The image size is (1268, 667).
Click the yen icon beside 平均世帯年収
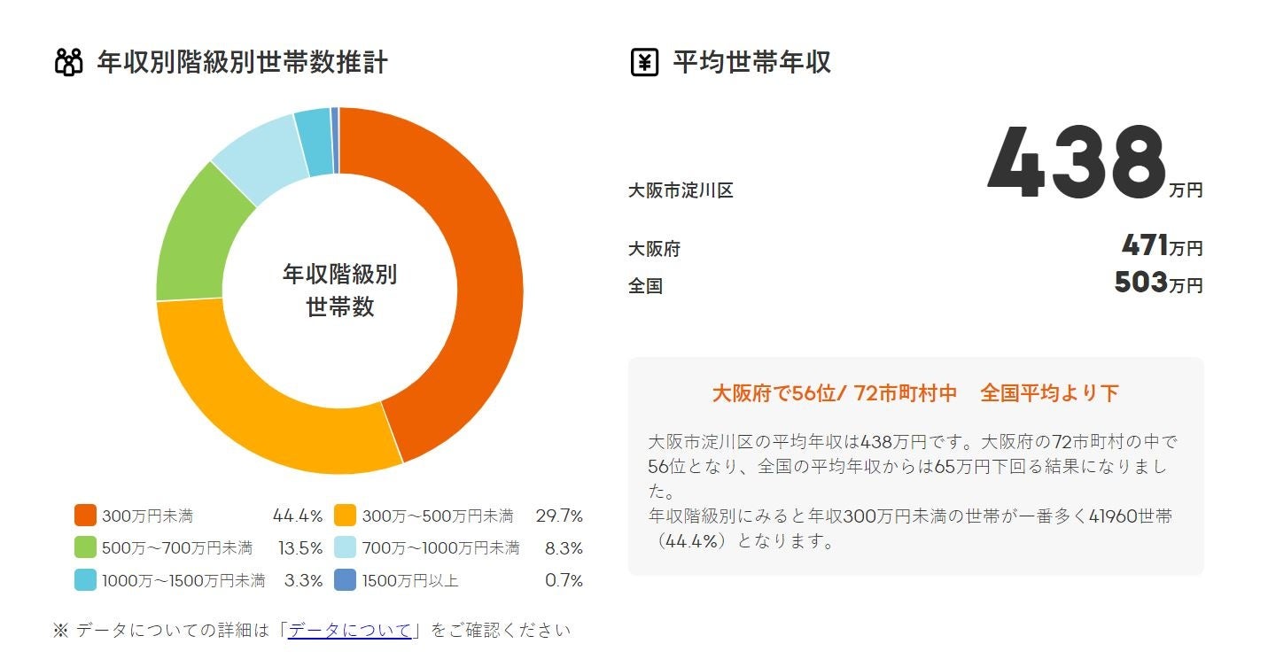coord(644,63)
